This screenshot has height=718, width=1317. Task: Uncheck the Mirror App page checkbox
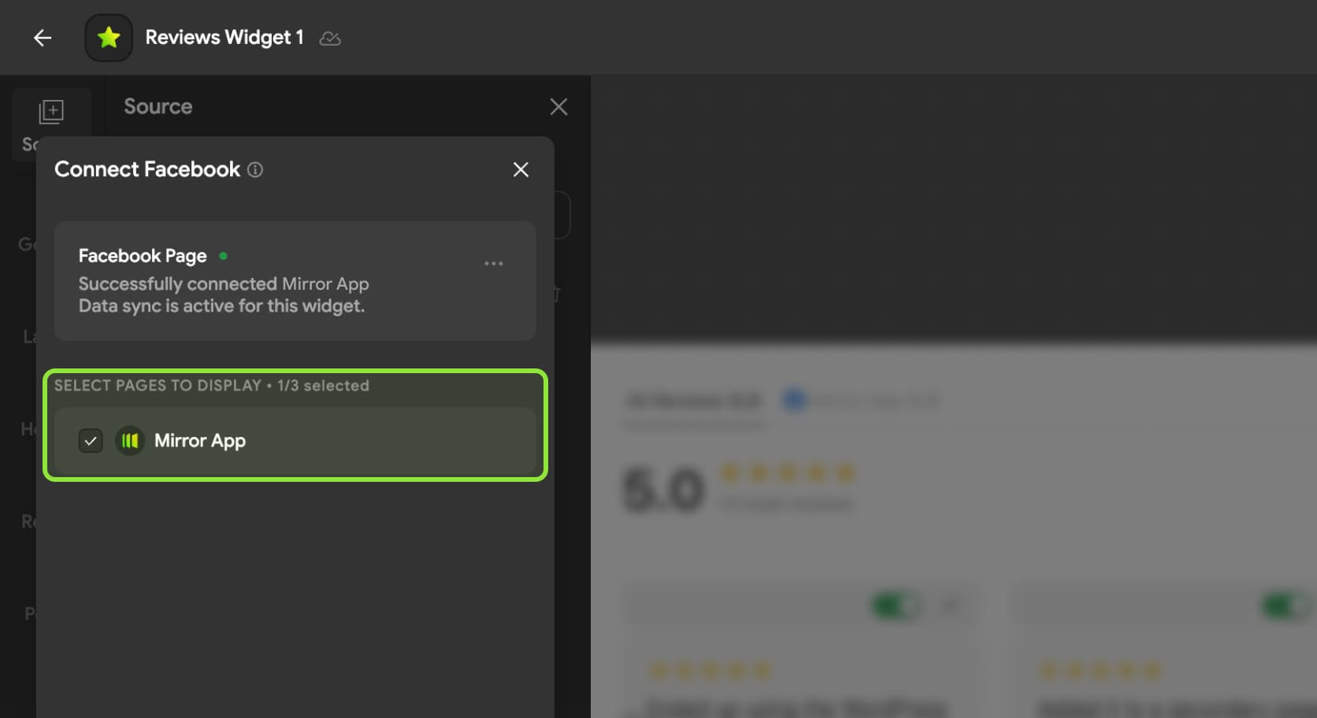(x=91, y=441)
